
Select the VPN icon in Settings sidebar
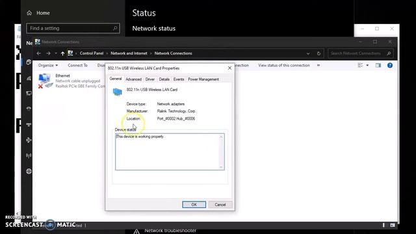pyautogui.click(x=29, y=124)
